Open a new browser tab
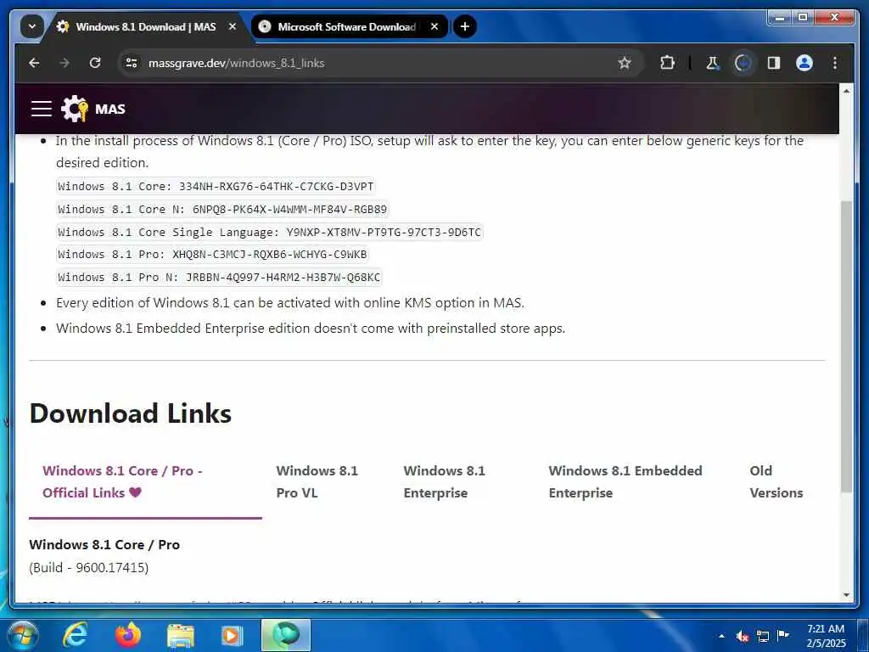Screen dimensions: 869x652 [x=465, y=26]
